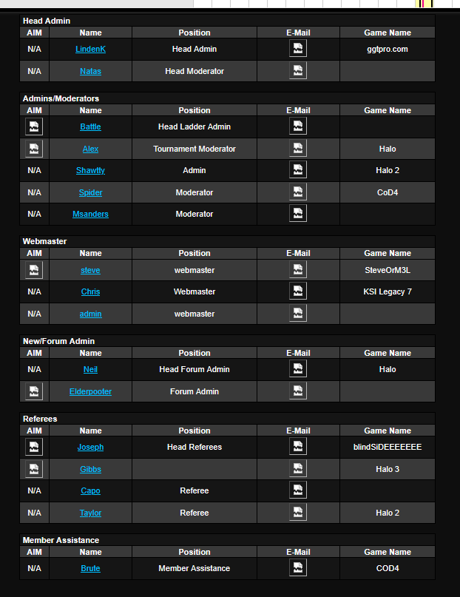Click Alex's e-mail icon

298,149
